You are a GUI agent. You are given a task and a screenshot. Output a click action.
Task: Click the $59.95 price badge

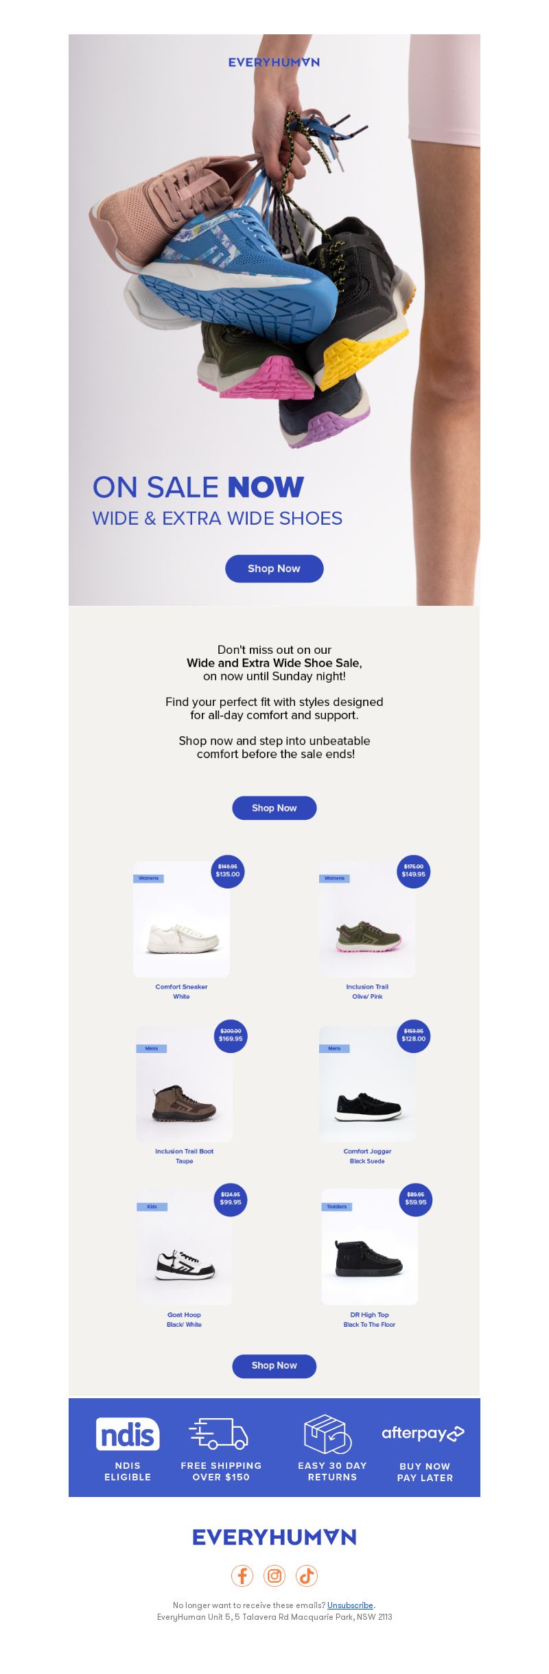click(416, 1200)
